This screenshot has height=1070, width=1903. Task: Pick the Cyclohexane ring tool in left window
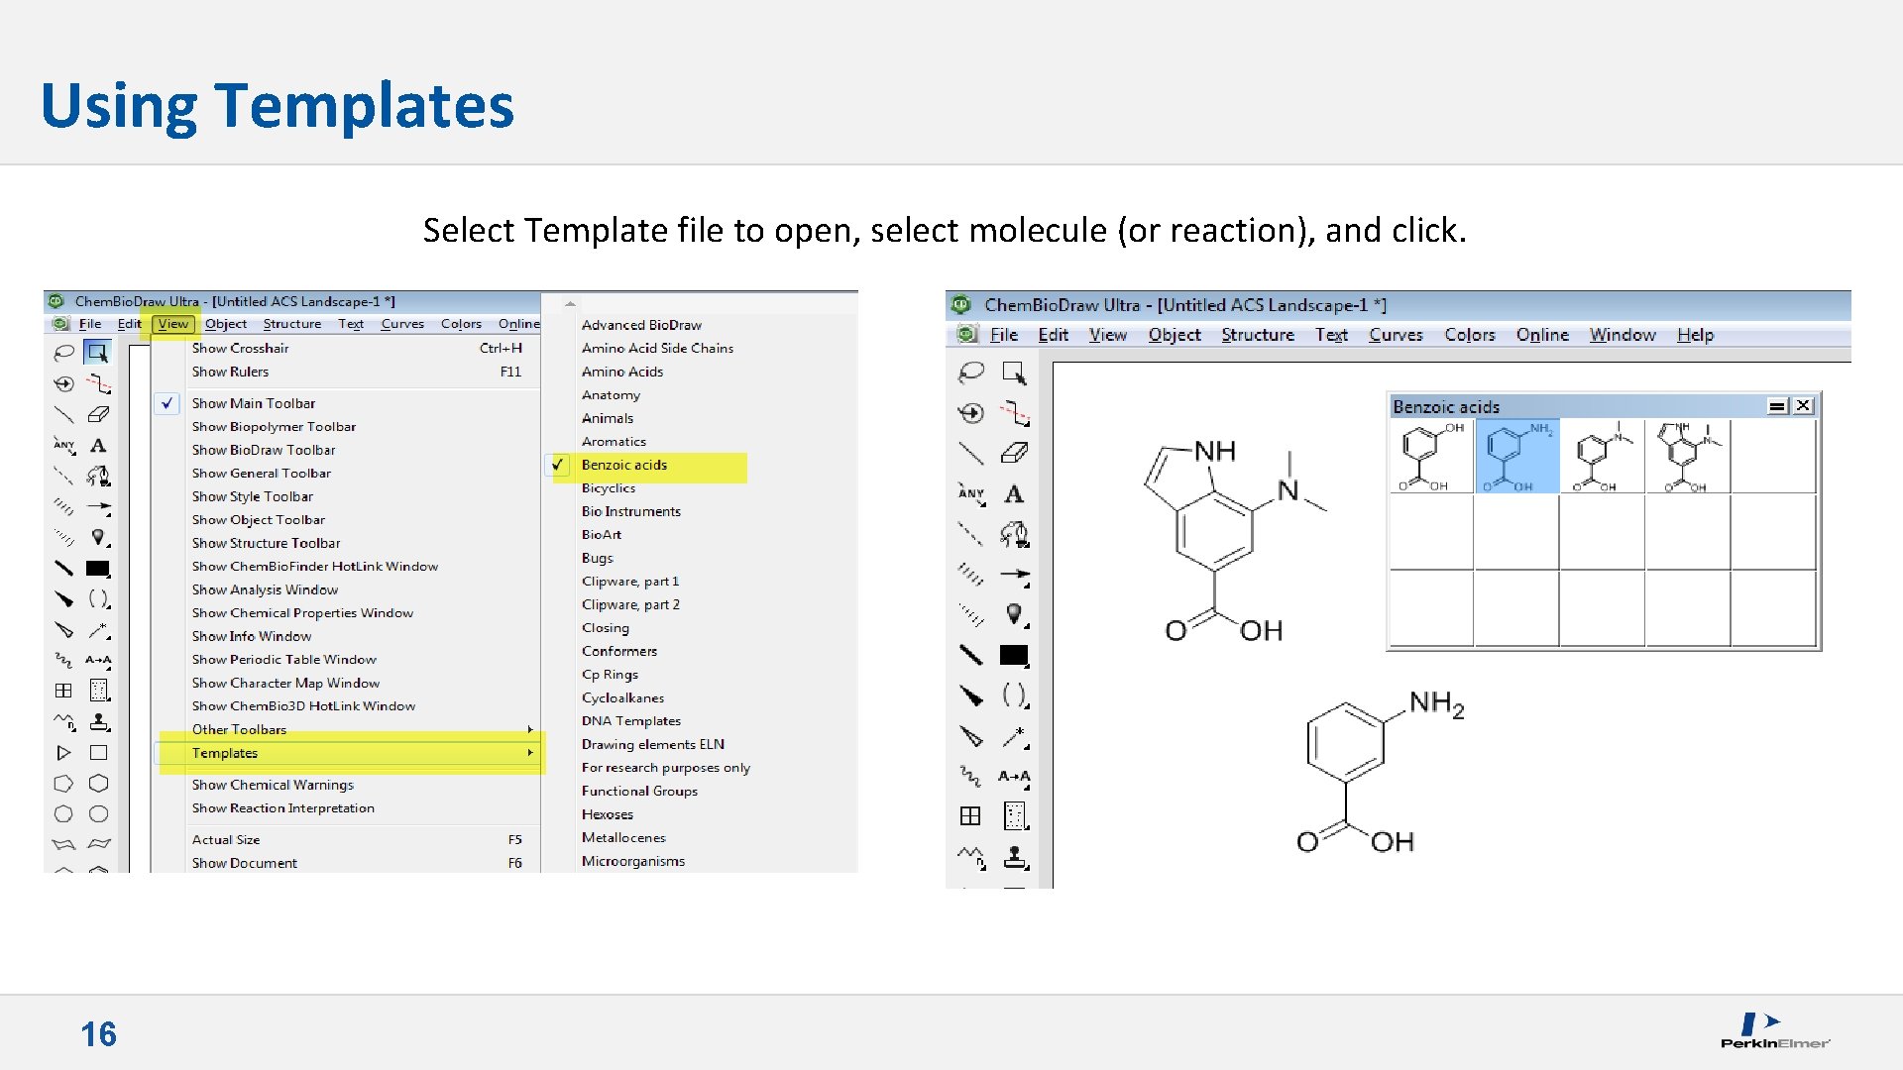coord(98,784)
